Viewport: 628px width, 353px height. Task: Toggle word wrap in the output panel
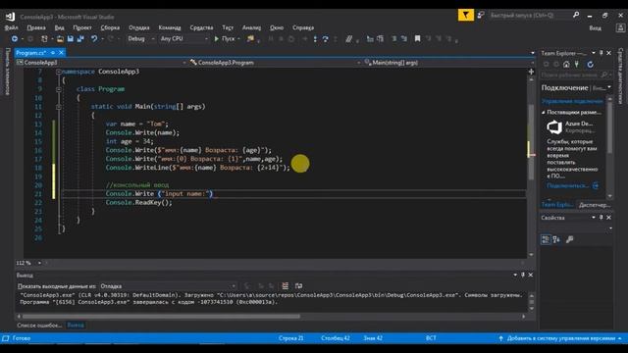[x=298, y=285]
